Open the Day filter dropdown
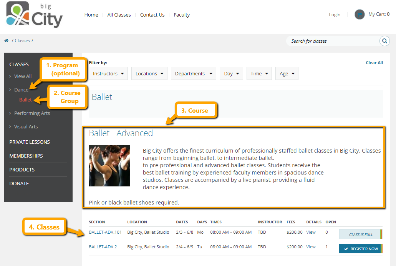 click(x=231, y=74)
